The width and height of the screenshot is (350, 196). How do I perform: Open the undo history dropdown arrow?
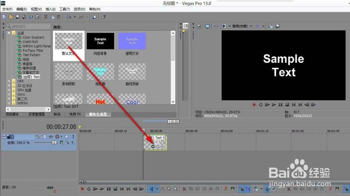tap(75, 17)
